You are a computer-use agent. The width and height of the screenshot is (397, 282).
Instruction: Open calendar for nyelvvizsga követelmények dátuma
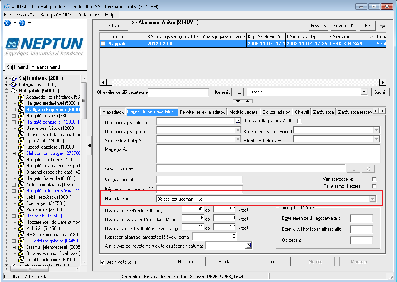(248, 245)
